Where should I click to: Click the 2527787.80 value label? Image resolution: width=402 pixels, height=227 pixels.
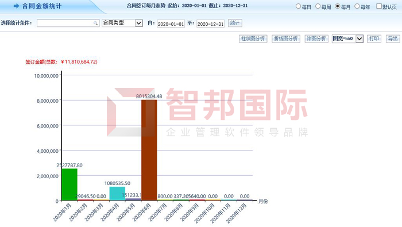coord(69,166)
